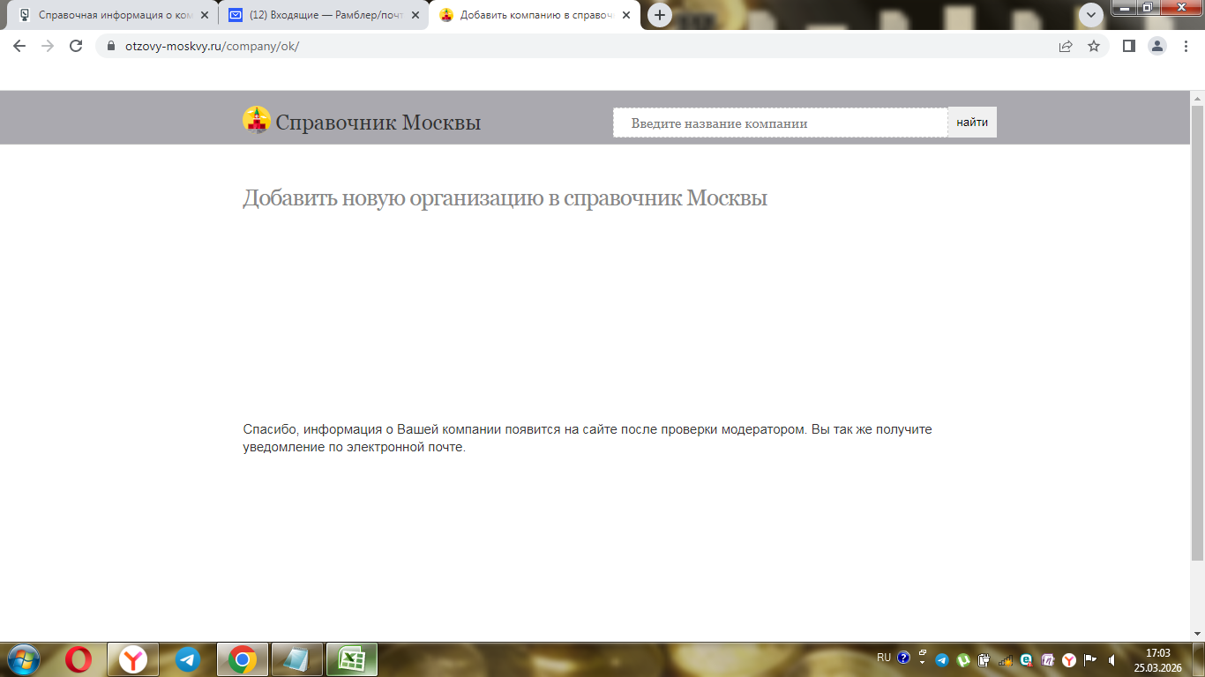Open the notepad-like app in the taskbar
Screen dimensions: 1205x677
(297, 659)
